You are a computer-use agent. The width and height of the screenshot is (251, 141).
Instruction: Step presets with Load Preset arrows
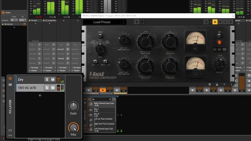(x=124, y=22)
